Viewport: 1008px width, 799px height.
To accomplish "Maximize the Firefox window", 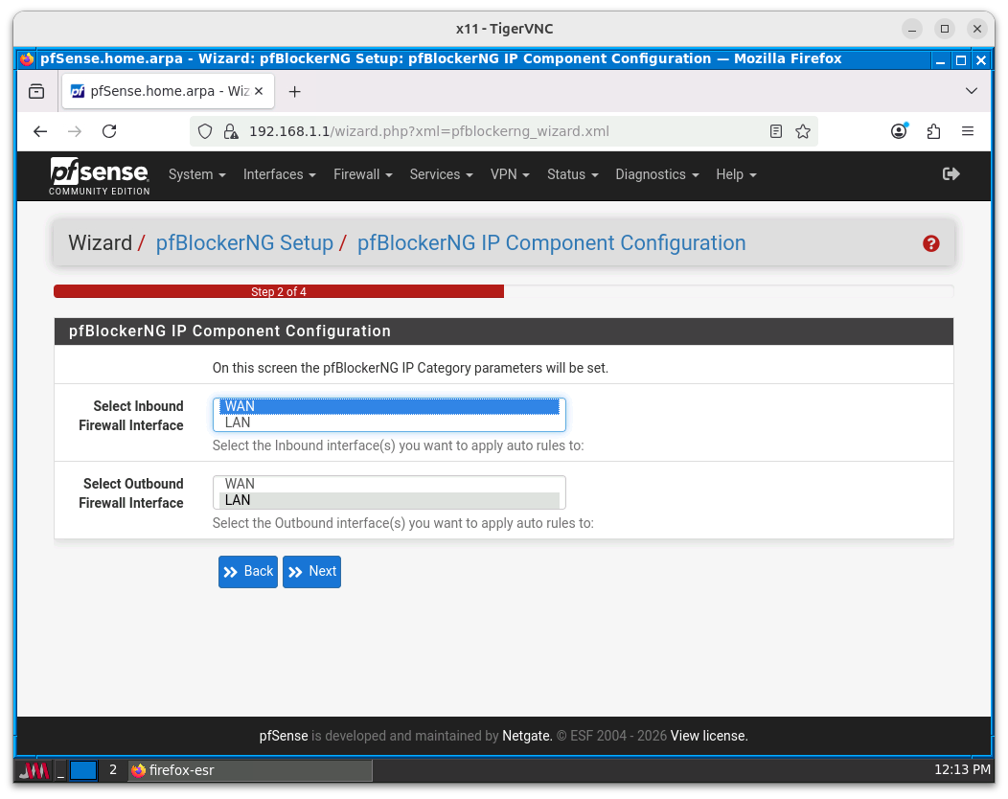I will [x=960, y=59].
